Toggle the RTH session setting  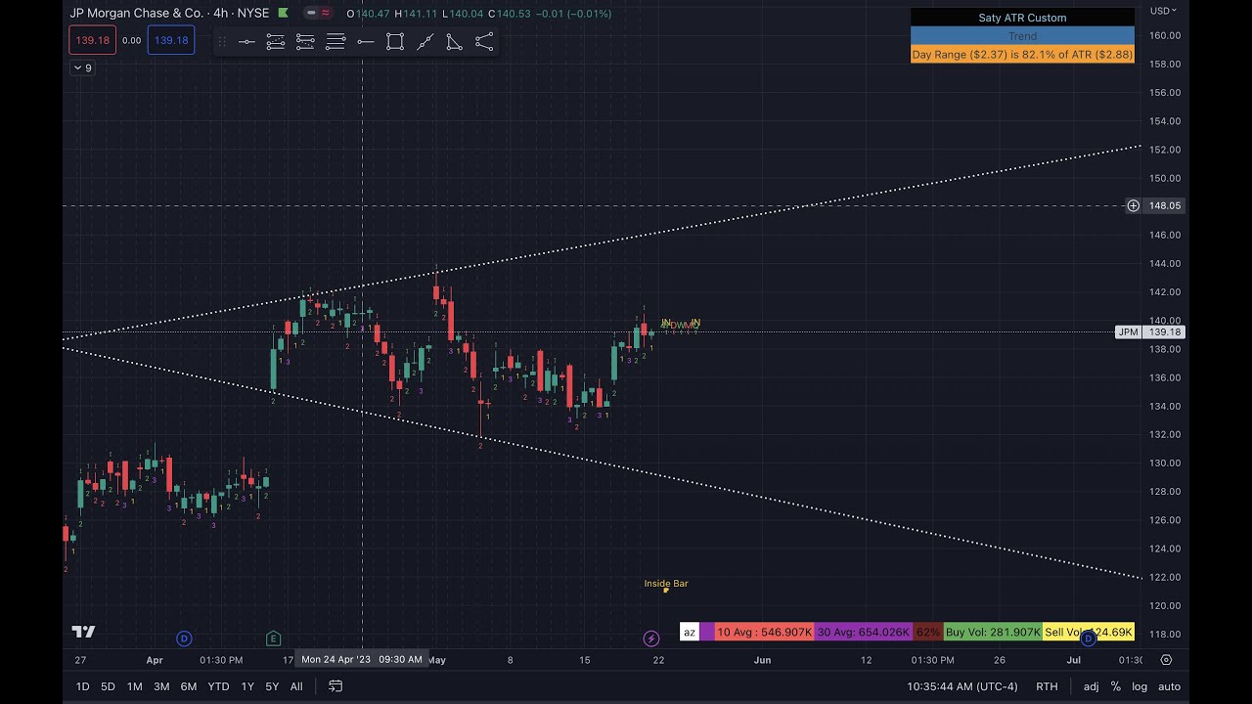click(1047, 686)
